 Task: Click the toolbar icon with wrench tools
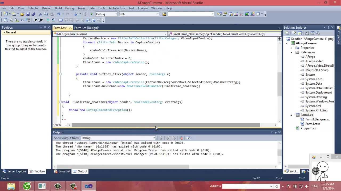click(x=241, y=14)
